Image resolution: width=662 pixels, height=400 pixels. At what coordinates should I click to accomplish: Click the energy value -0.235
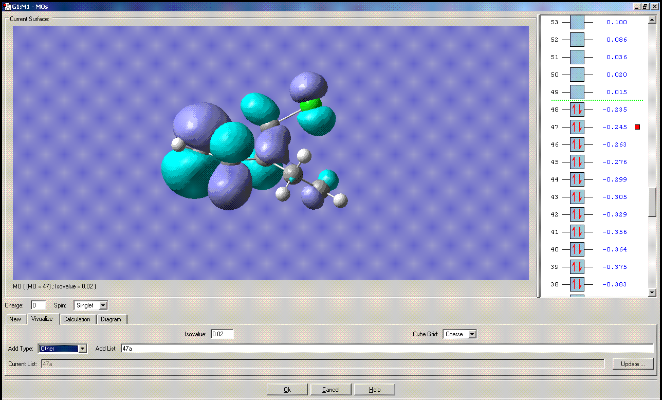(615, 110)
